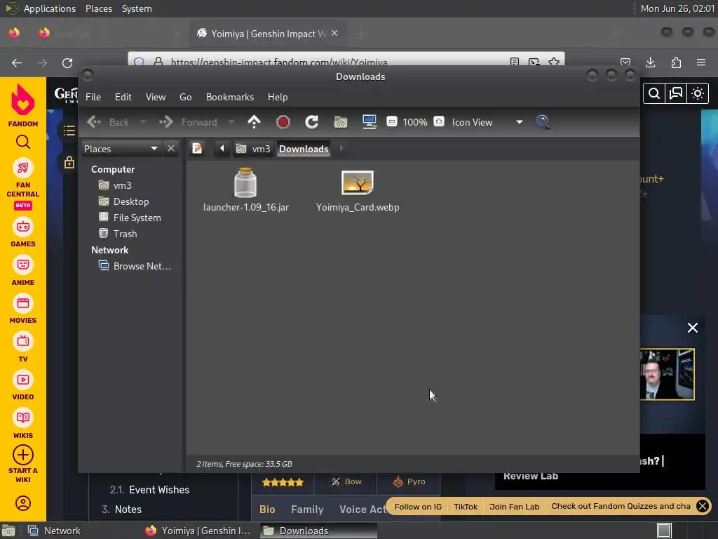
Task: Reload the page in Firefox
Action: [67, 62]
